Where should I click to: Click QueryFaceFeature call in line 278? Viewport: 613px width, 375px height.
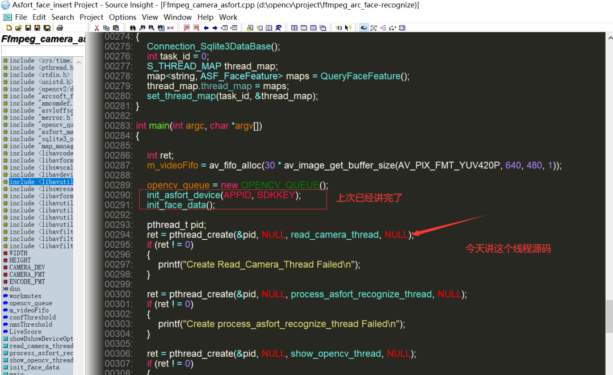pos(360,76)
